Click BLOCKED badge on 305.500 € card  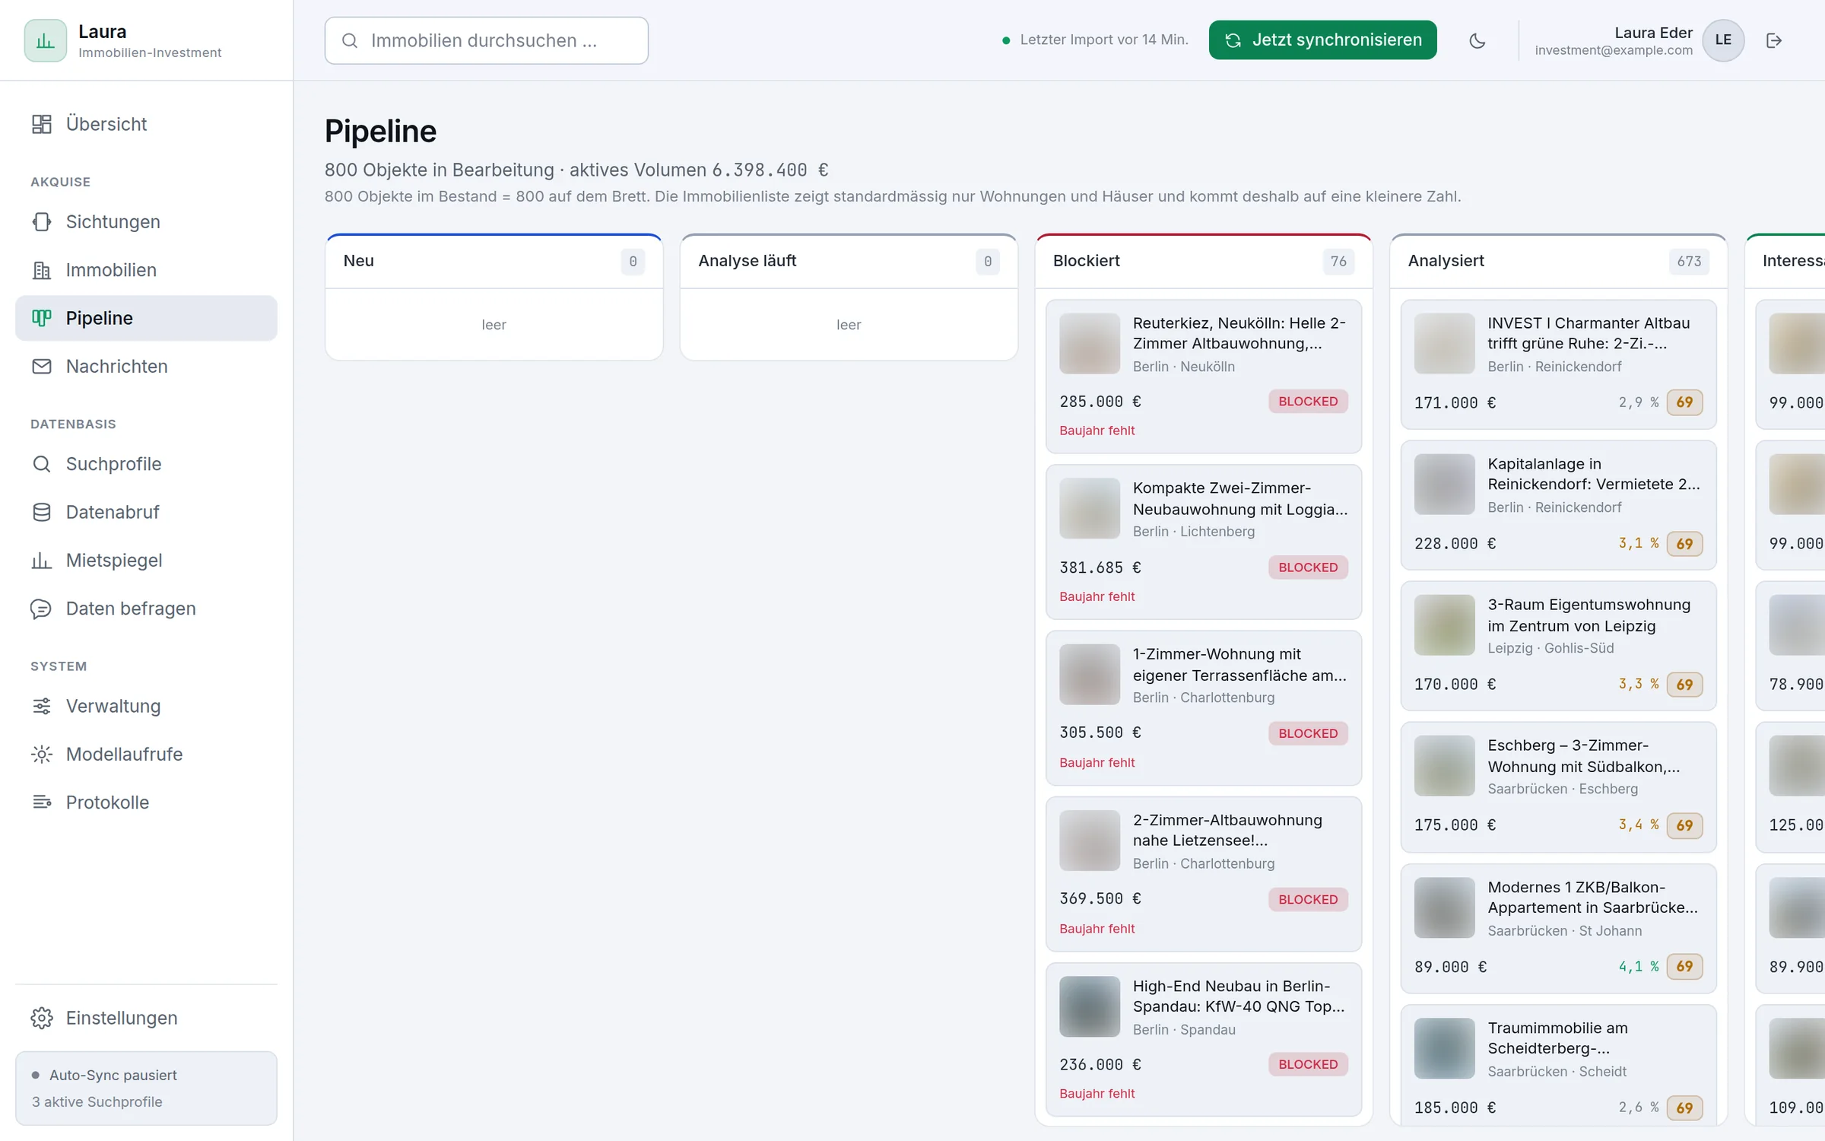1308,733
